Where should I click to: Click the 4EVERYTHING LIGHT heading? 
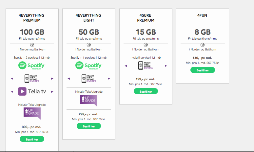click(88, 18)
